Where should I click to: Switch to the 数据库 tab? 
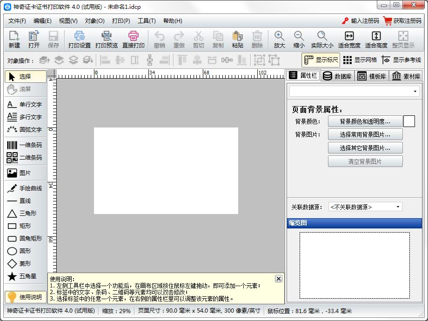(x=337, y=76)
